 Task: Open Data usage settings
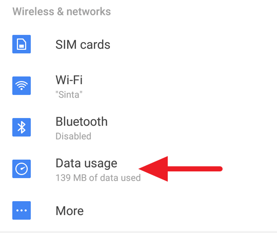[x=138, y=169]
